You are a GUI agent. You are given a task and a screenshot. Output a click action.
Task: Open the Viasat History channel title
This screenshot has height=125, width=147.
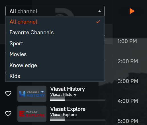68,89
